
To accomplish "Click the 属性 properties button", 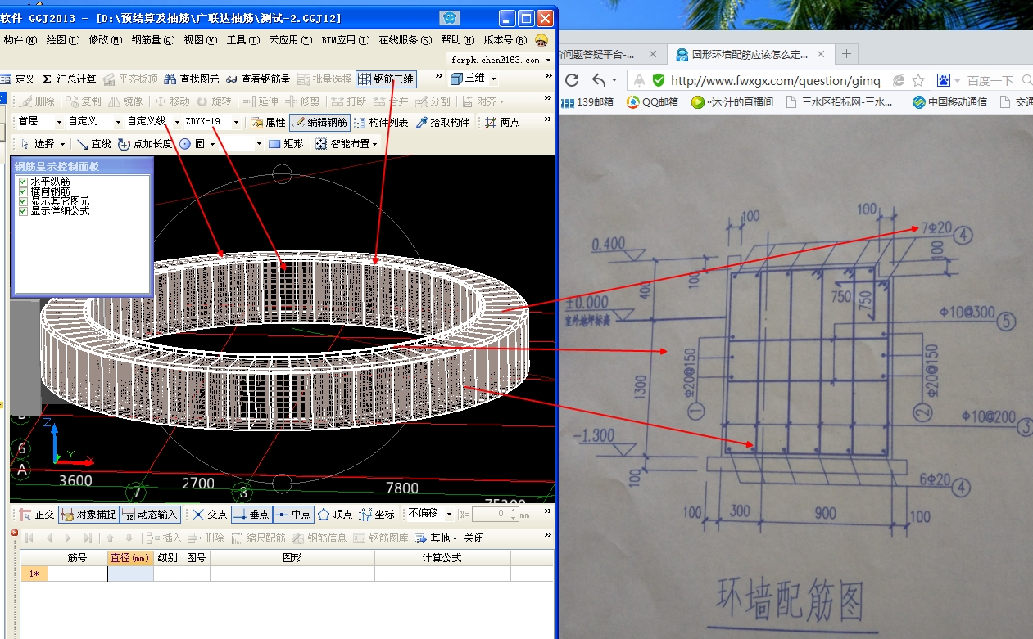I will (268, 122).
